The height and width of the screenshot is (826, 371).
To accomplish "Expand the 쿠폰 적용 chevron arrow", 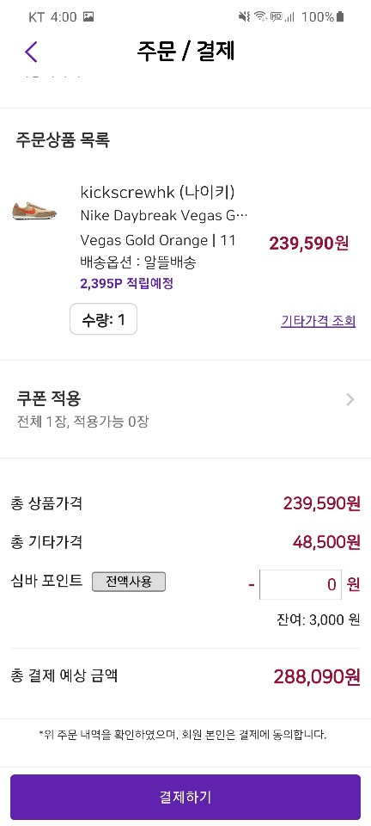I will [350, 400].
